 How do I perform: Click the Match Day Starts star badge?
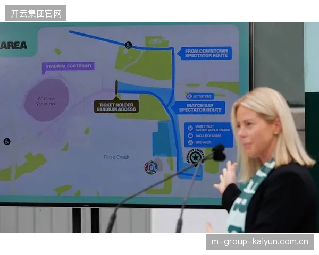195,157
